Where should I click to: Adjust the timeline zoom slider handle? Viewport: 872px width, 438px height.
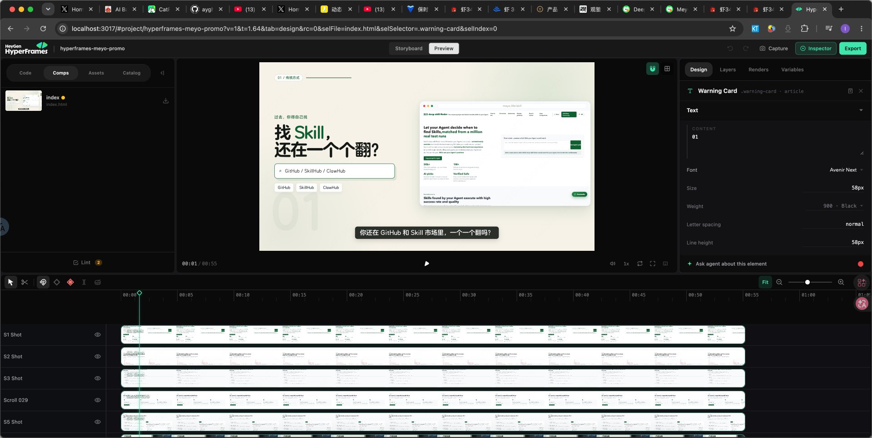pos(808,282)
